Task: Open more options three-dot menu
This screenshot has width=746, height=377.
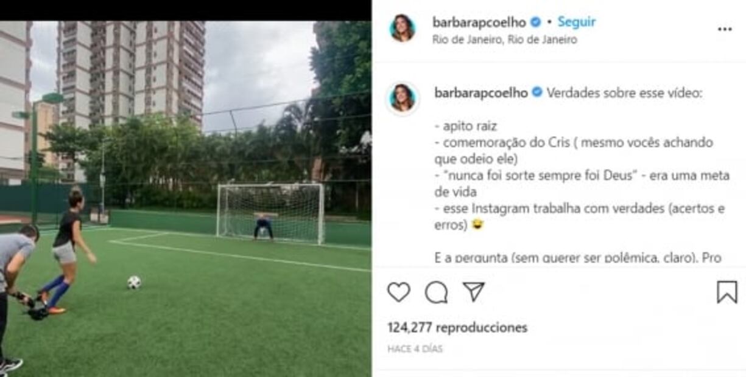Action: coord(725,29)
